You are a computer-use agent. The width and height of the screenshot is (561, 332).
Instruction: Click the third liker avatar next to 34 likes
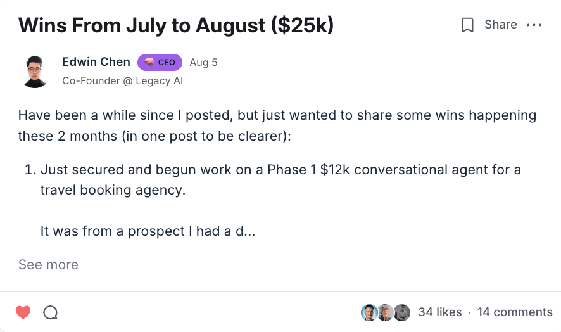pos(401,312)
